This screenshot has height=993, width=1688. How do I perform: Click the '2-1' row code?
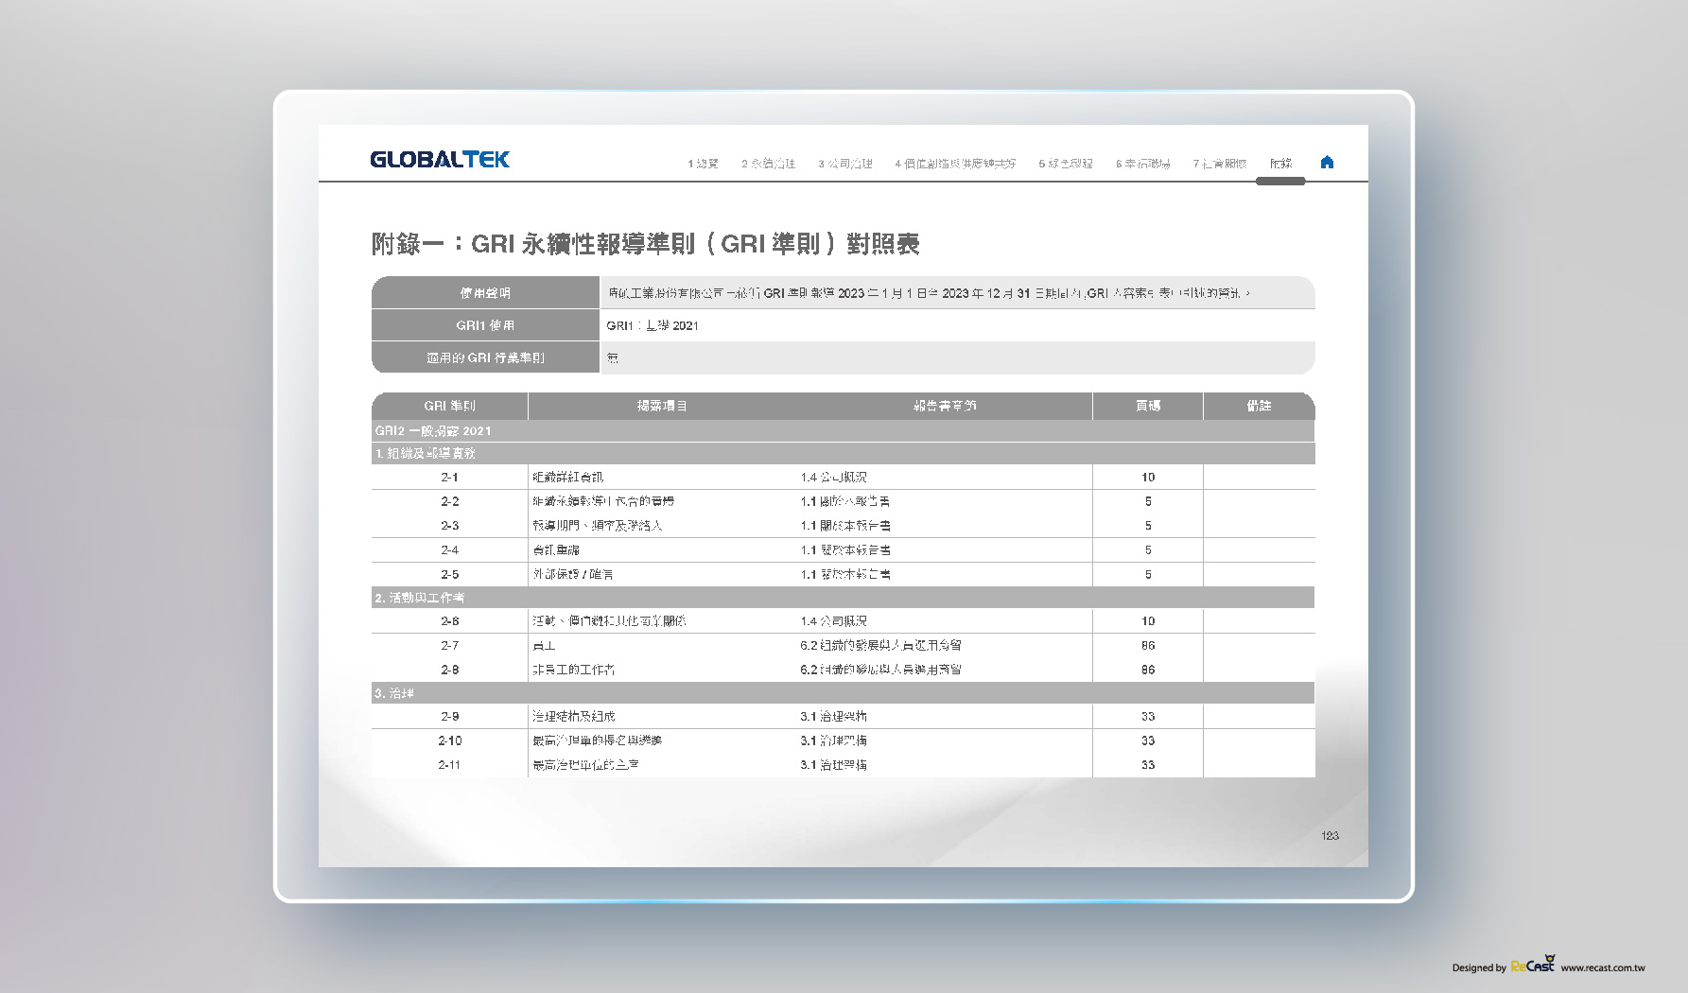point(449,478)
